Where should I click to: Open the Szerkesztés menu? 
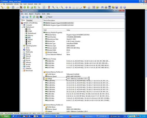[x=9, y=4]
